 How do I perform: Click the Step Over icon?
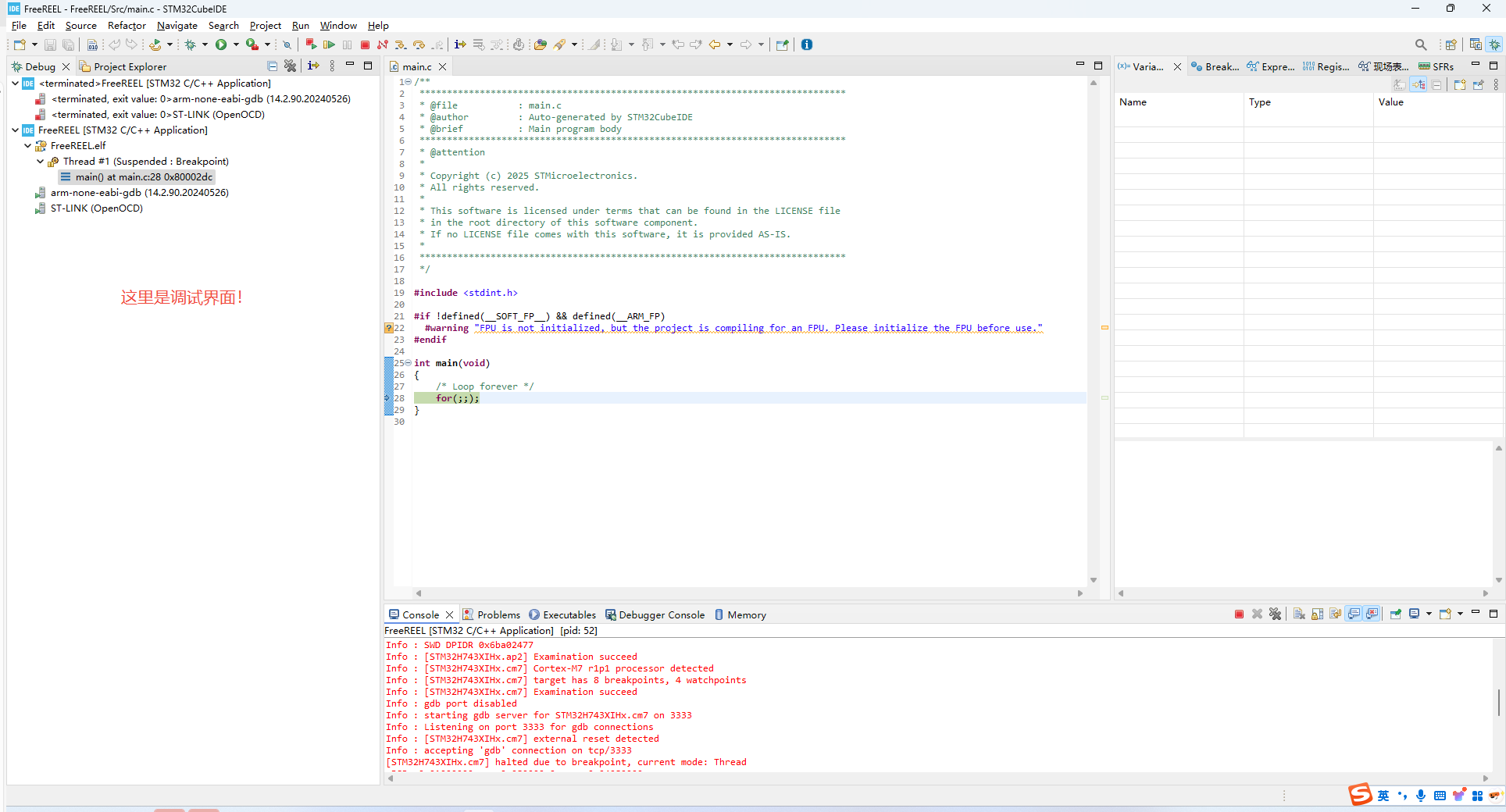pos(419,45)
